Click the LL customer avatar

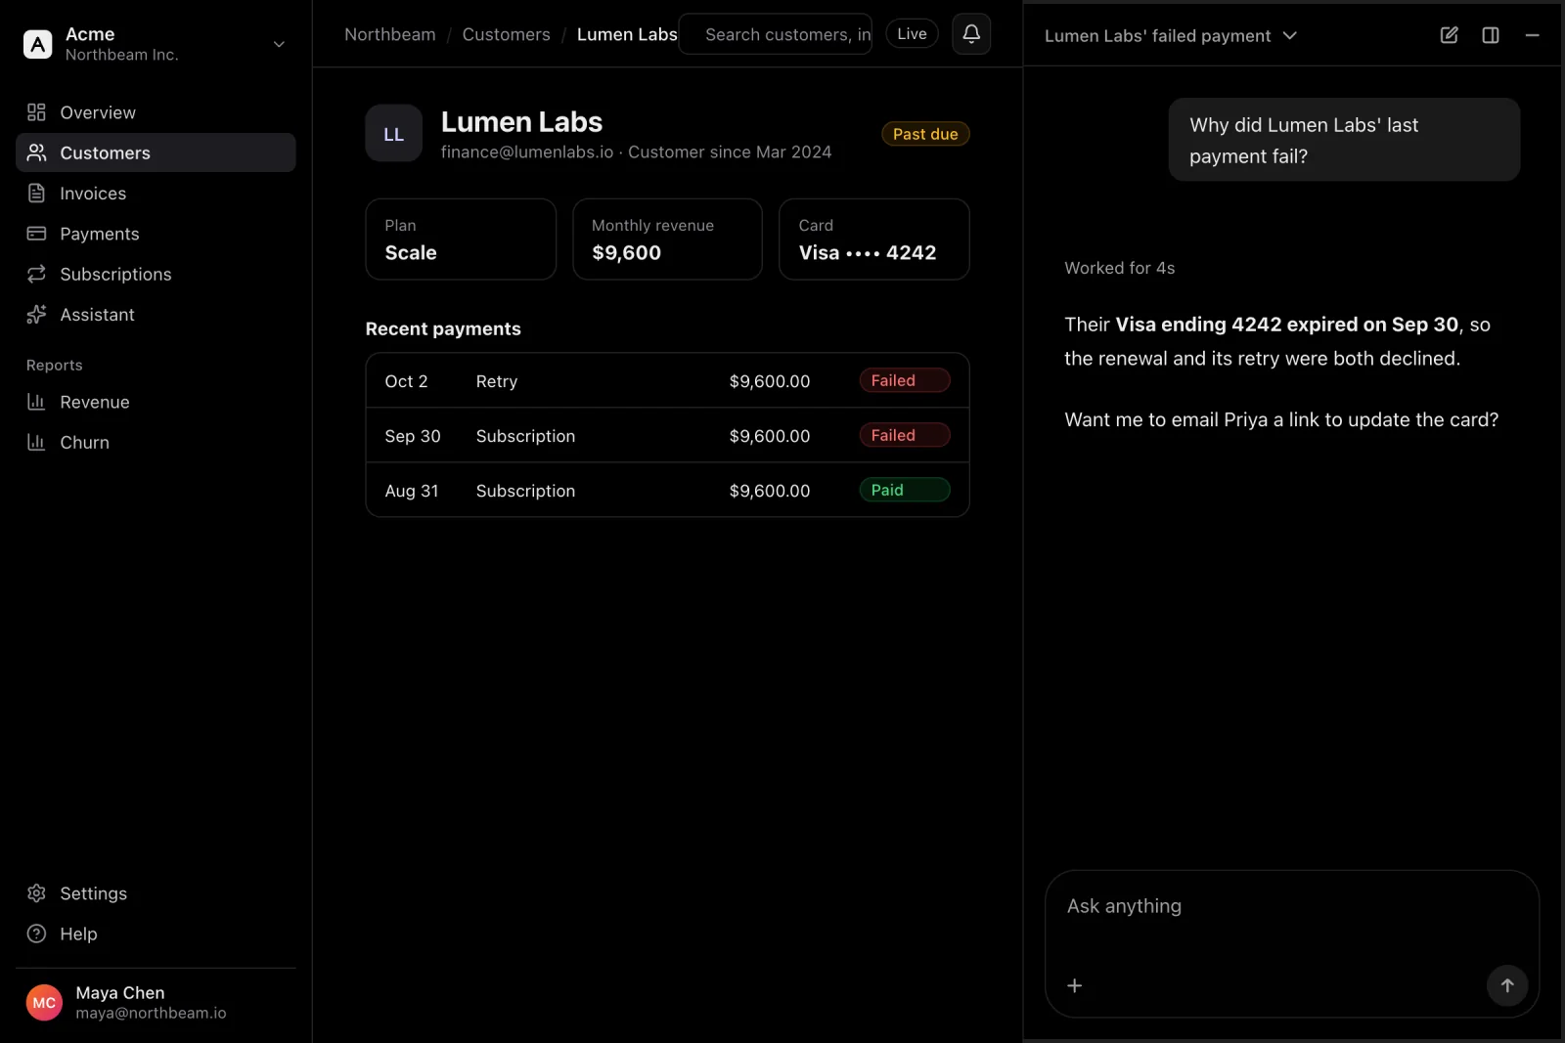coord(394,133)
